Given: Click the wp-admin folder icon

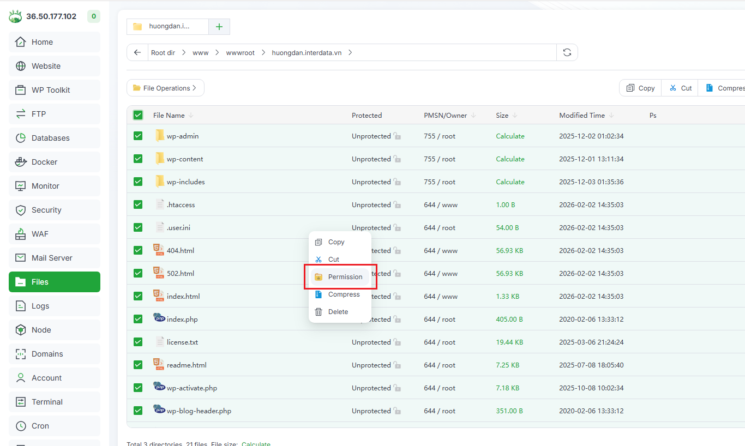Looking at the screenshot, I should [x=160, y=136].
